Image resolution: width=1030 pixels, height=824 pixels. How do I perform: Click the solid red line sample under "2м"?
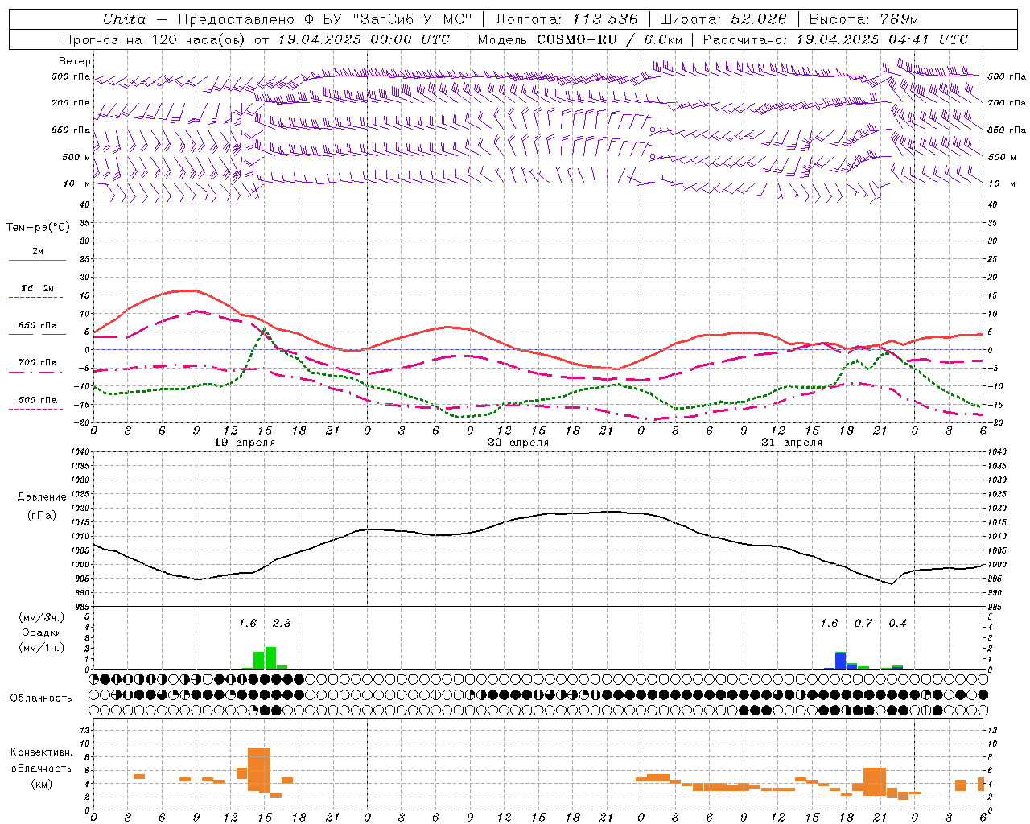coord(37,261)
